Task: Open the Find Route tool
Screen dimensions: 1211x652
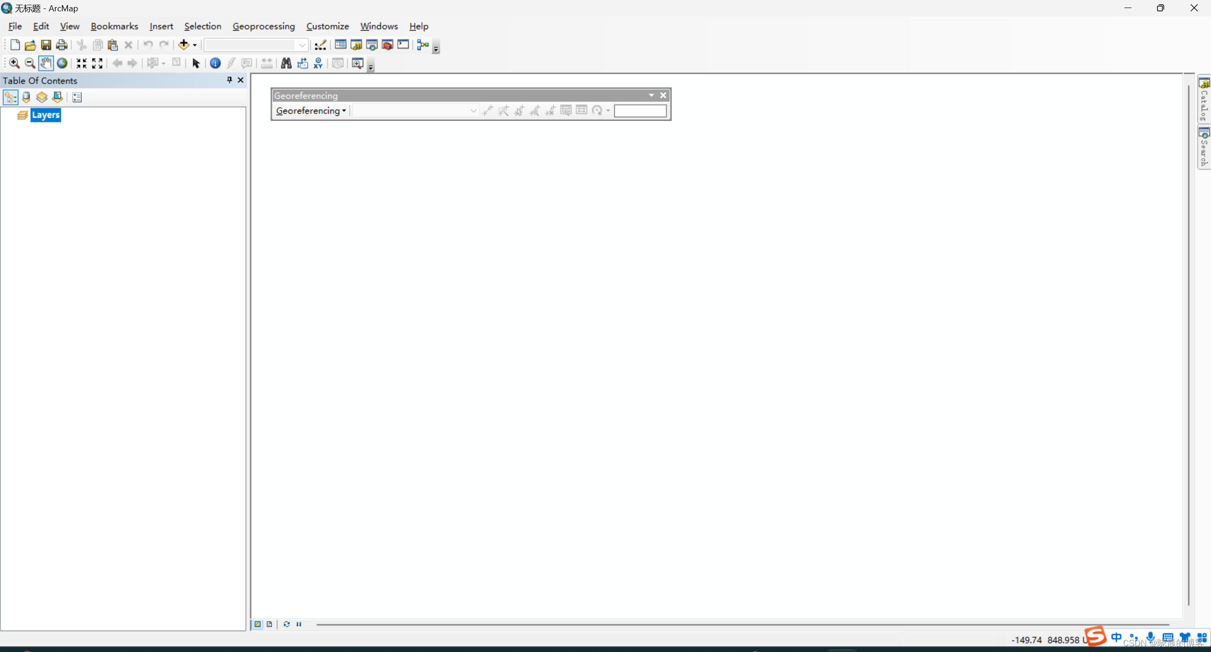Action: [302, 63]
